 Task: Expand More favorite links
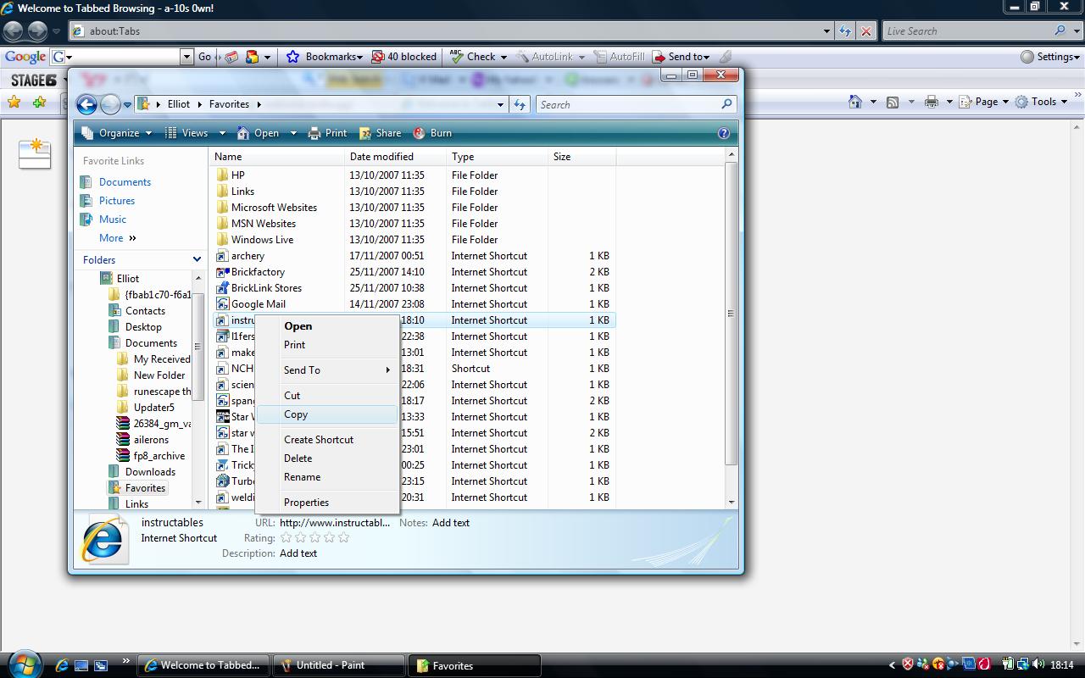(x=117, y=238)
